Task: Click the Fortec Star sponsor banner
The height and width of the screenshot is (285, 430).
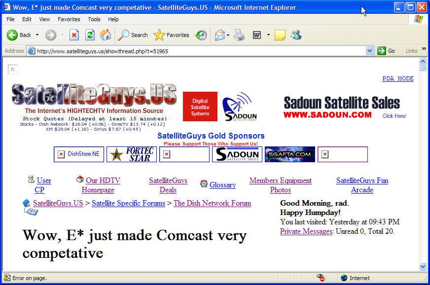Action: [x=132, y=154]
